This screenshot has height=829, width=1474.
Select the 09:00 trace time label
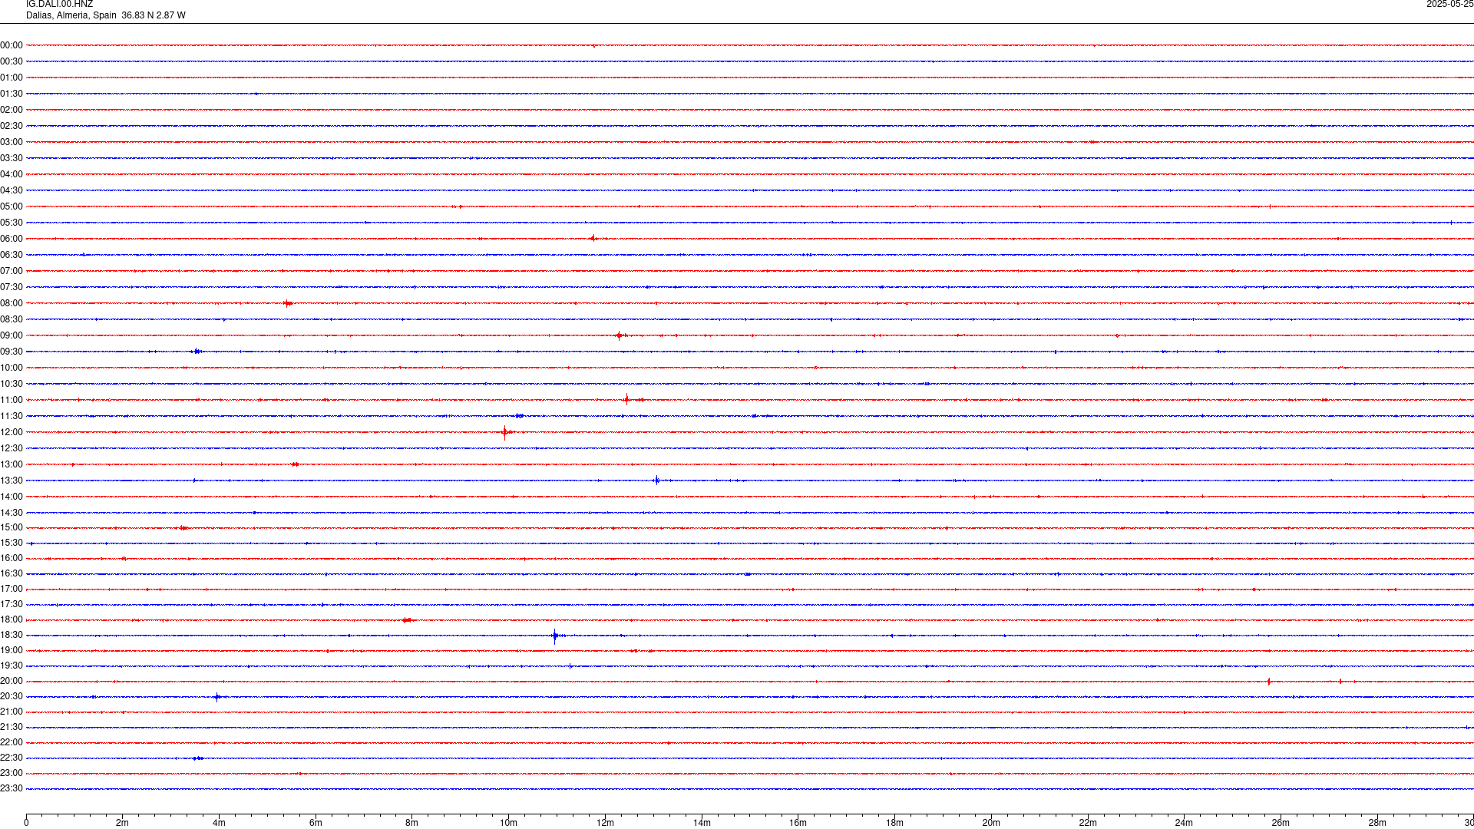click(x=12, y=335)
